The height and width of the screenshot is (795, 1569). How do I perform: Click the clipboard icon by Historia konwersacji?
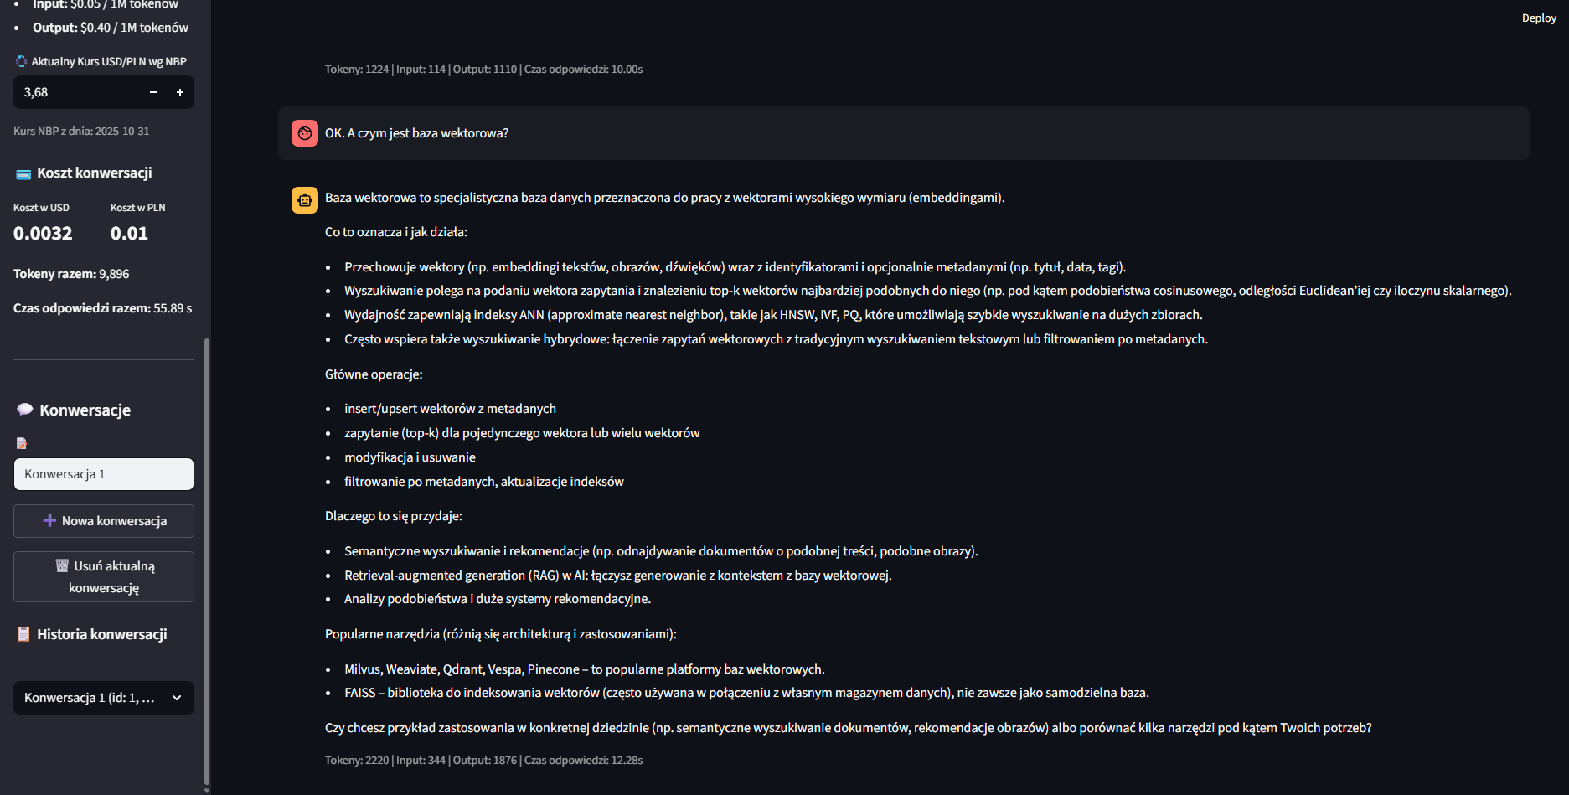[x=23, y=634]
